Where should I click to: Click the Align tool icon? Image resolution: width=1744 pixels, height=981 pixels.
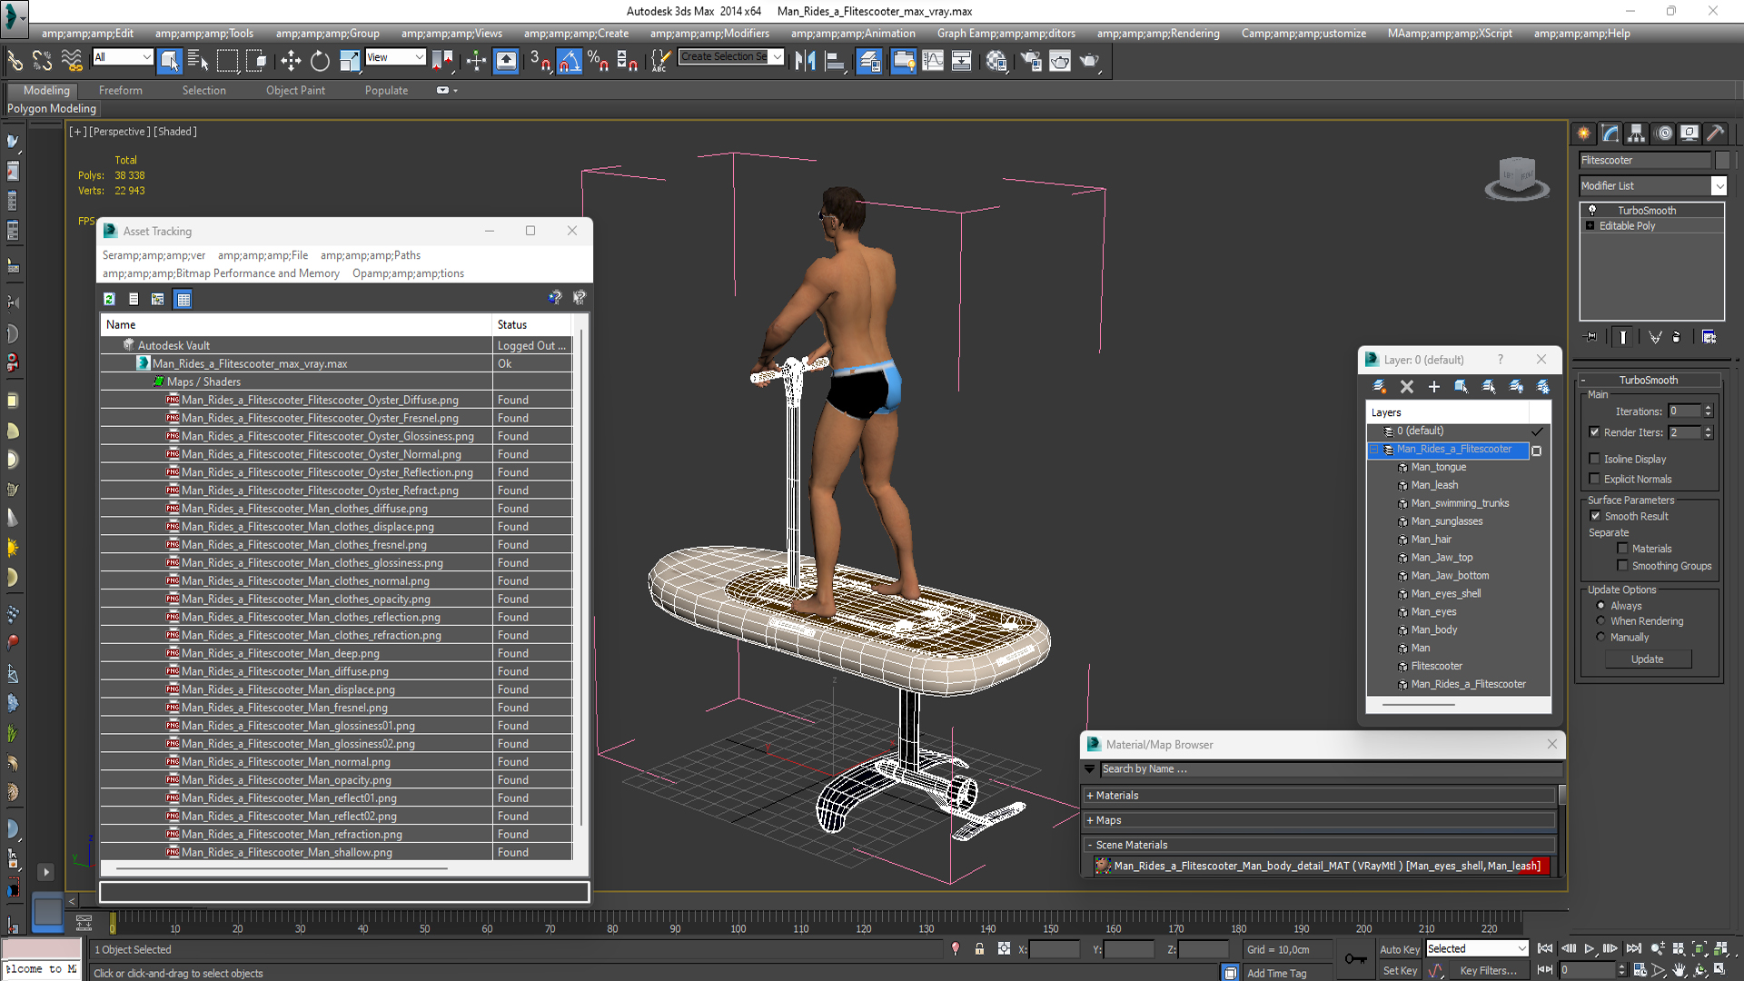point(835,61)
